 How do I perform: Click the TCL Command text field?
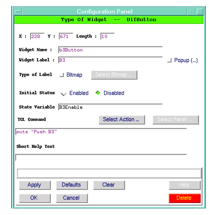tap(101, 132)
